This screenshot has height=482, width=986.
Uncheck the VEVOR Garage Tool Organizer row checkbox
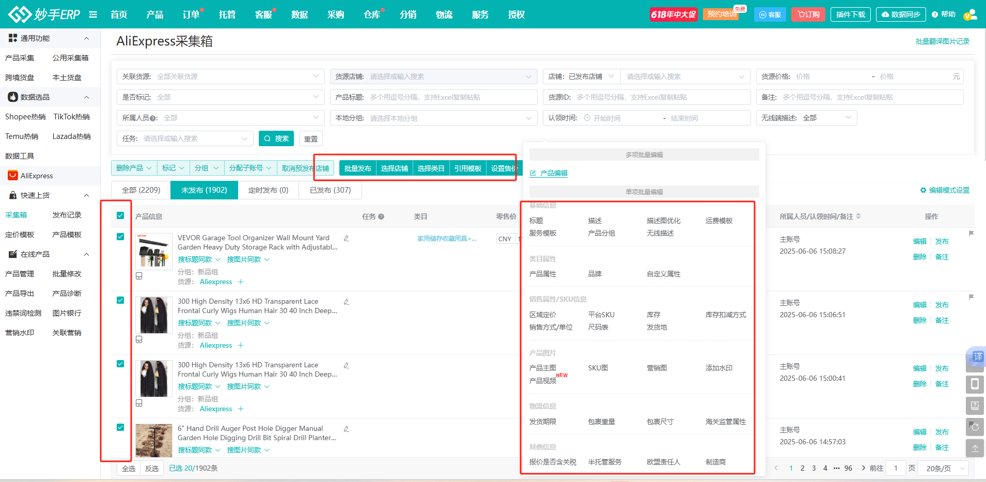click(120, 237)
